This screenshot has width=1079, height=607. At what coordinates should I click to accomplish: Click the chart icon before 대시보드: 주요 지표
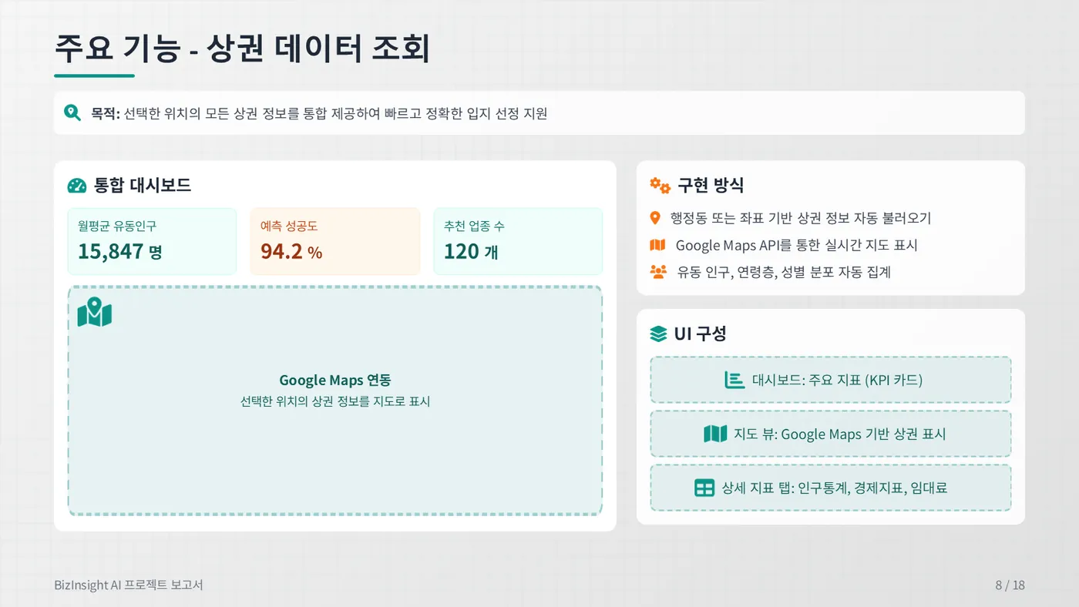click(x=734, y=380)
